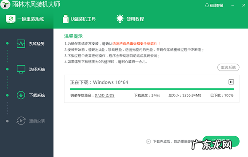Click the gray dot beside 重启安装
Screen dimensions: 248x157
click(x=7, y=121)
